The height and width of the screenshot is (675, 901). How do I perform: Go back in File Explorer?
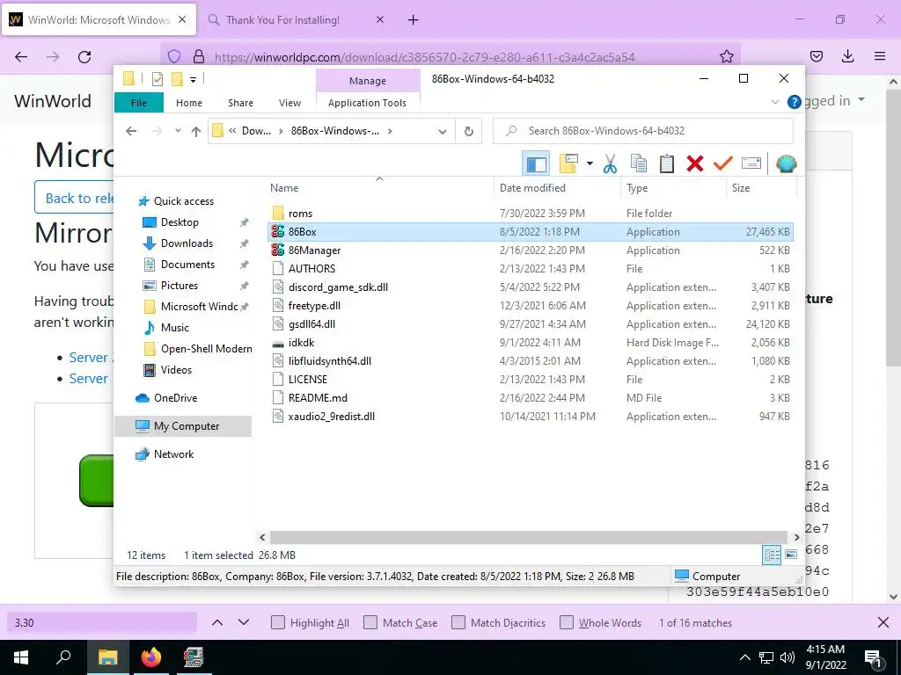(x=131, y=132)
